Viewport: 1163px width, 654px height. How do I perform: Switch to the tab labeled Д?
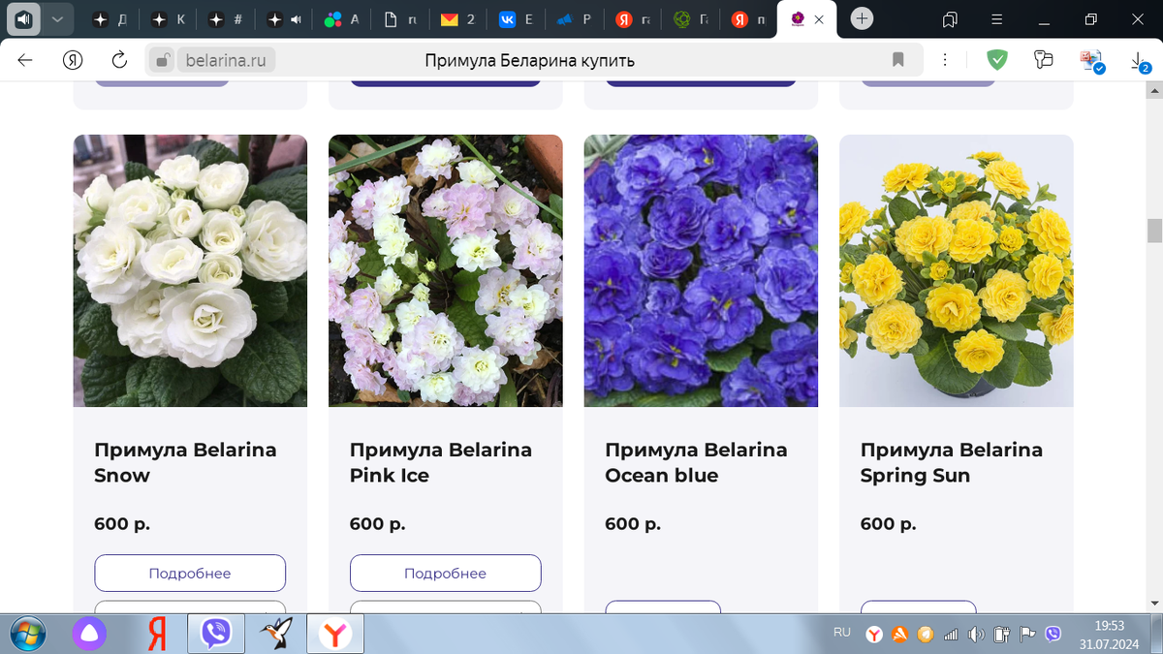click(109, 19)
